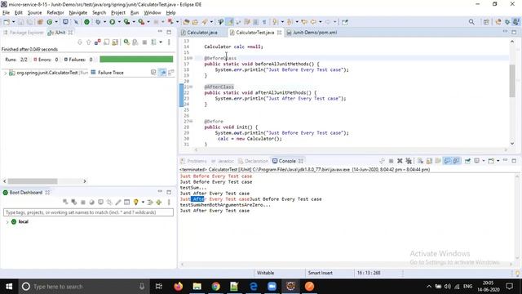Click Terminate square icon in Console toolbar

coord(391,161)
